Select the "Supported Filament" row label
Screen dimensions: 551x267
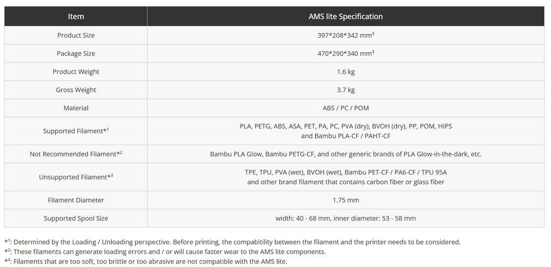tap(76, 131)
